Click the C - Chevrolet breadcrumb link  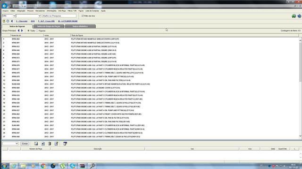[x=22, y=21]
